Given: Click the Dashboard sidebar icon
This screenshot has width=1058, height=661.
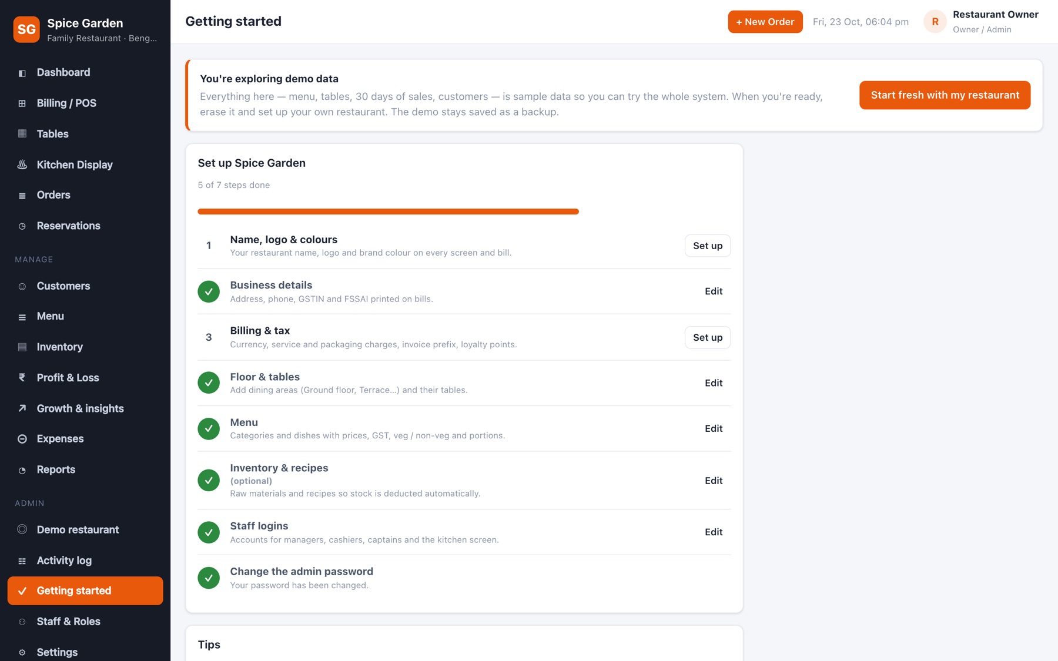Looking at the screenshot, I should (22, 73).
